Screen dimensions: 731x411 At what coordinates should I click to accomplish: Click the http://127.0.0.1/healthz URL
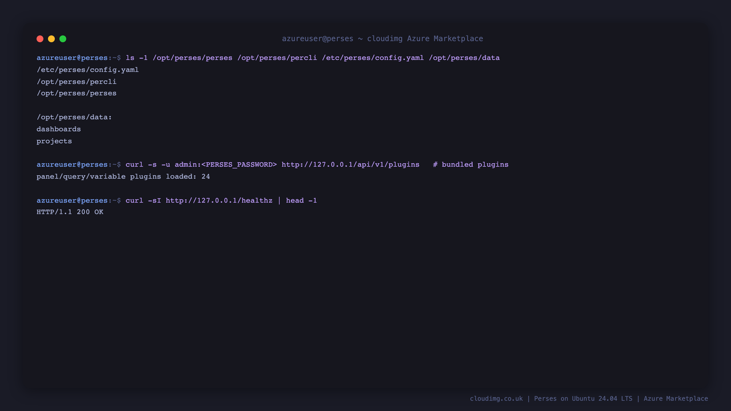pos(219,200)
